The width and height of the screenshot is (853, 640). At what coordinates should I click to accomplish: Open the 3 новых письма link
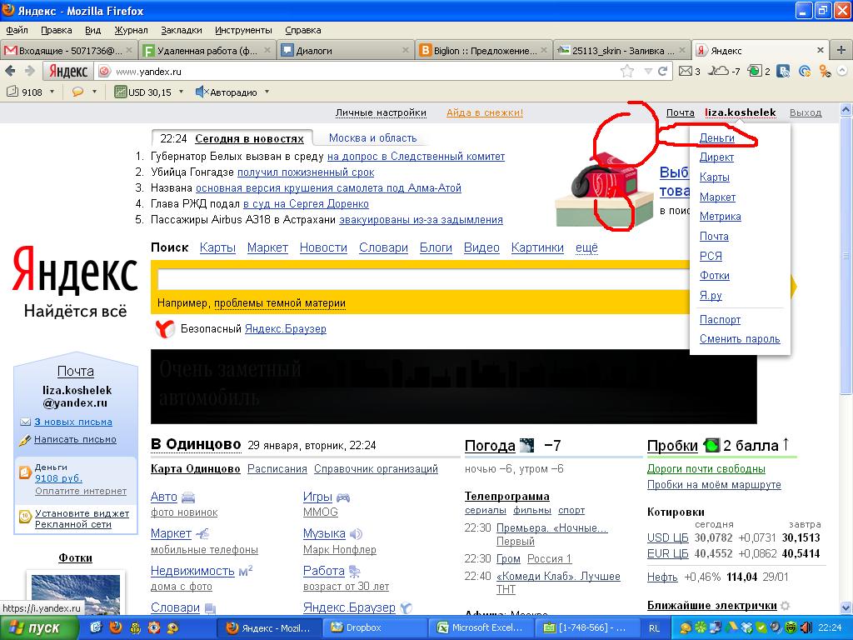pyautogui.click(x=73, y=422)
